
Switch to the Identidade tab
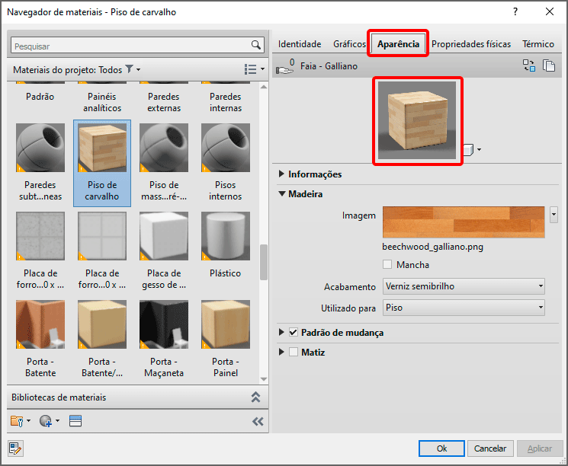tap(300, 43)
